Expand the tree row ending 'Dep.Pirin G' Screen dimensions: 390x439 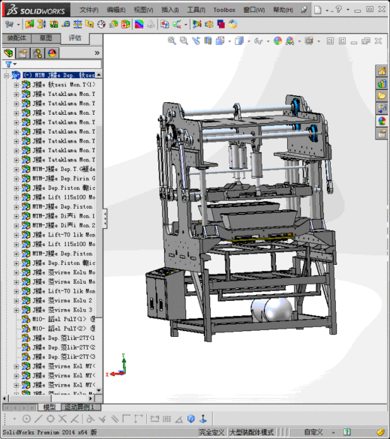pyautogui.click(x=16, y=179)
